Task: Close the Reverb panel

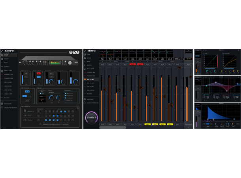Action: [239, 104]
